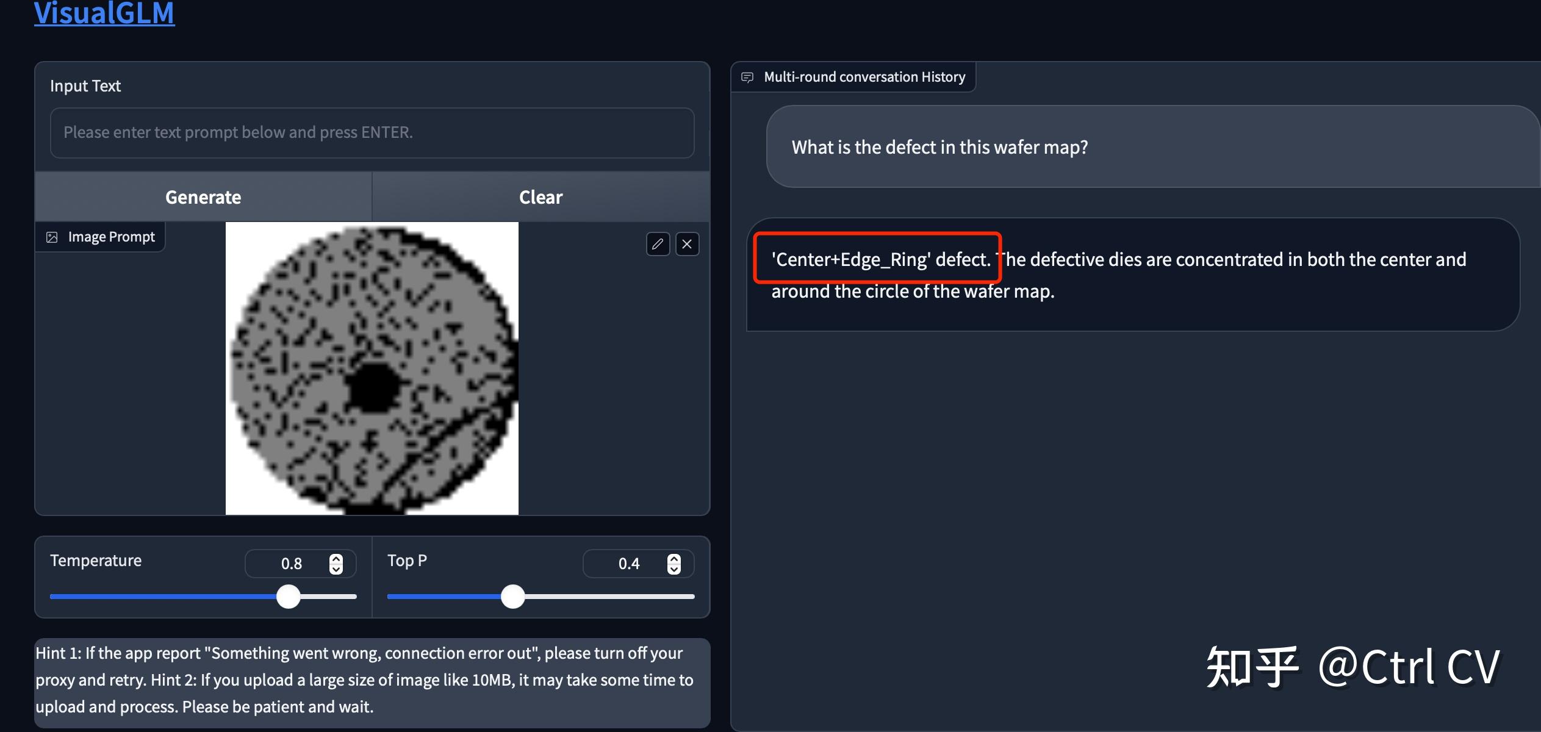The height and width of the screenshot is (732, 1541).
Task: Click the conversation History chat icon
Action: tap(747, 77)
